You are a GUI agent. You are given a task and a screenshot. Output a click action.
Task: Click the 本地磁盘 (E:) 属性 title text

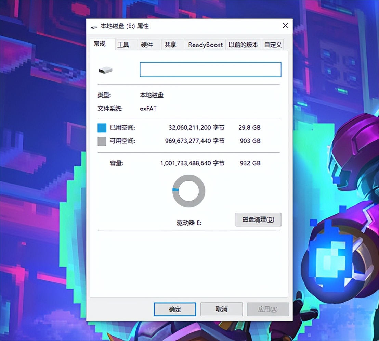click(125, 26)
